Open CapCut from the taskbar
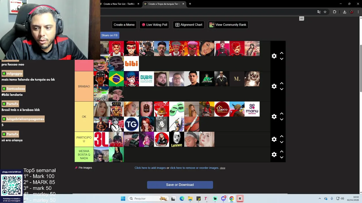The image size is (362, 203). (x=240, y=198)
